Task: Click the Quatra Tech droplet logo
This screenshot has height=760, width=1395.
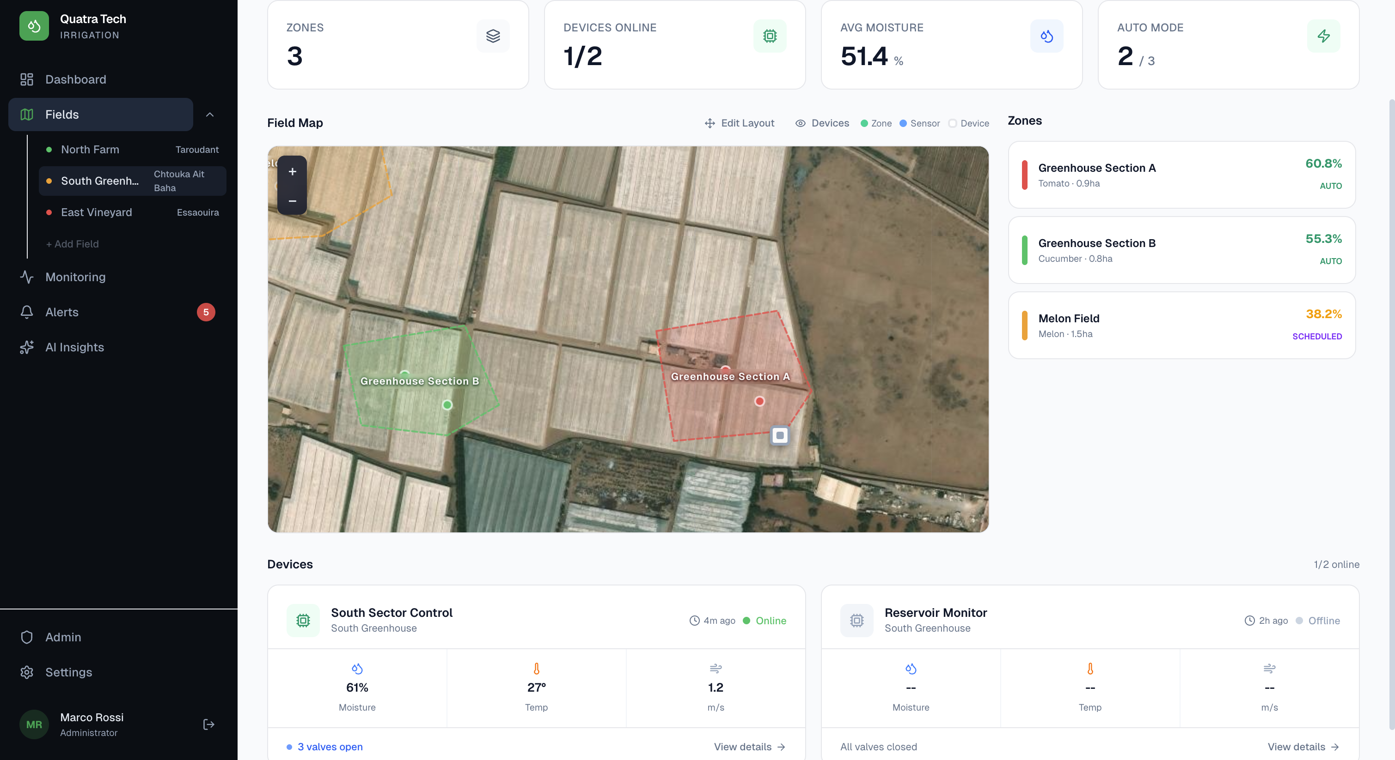Action: (34, 25)
